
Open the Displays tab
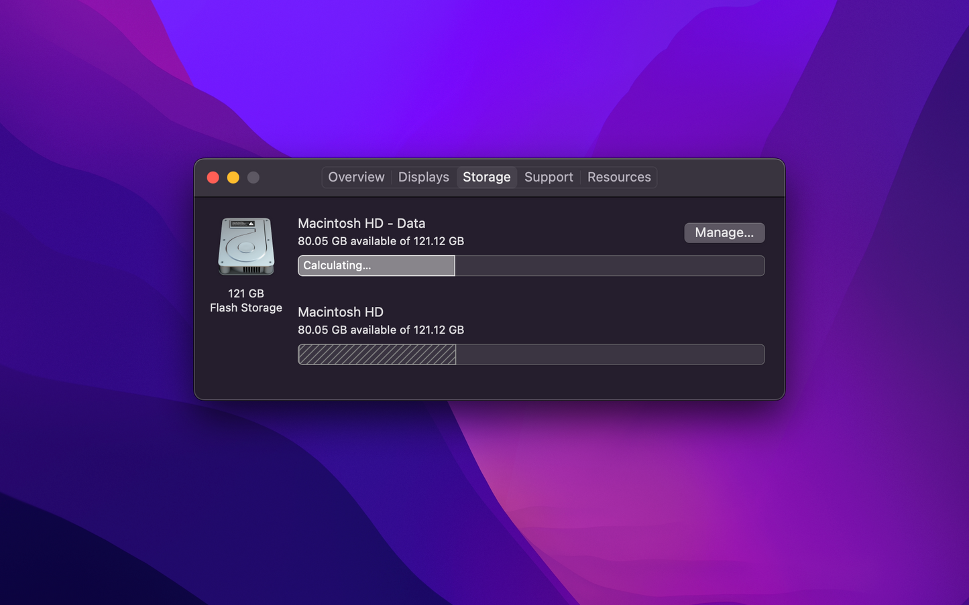pos(423,178)
